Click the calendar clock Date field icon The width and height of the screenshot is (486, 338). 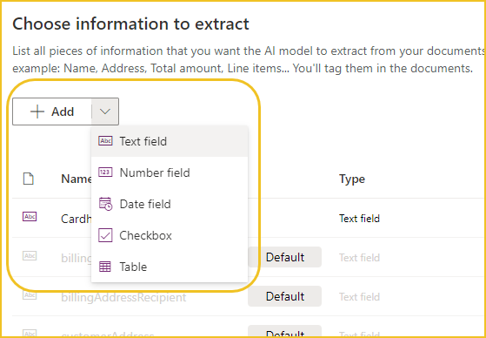pyautogui.click(x=105, y=204)
